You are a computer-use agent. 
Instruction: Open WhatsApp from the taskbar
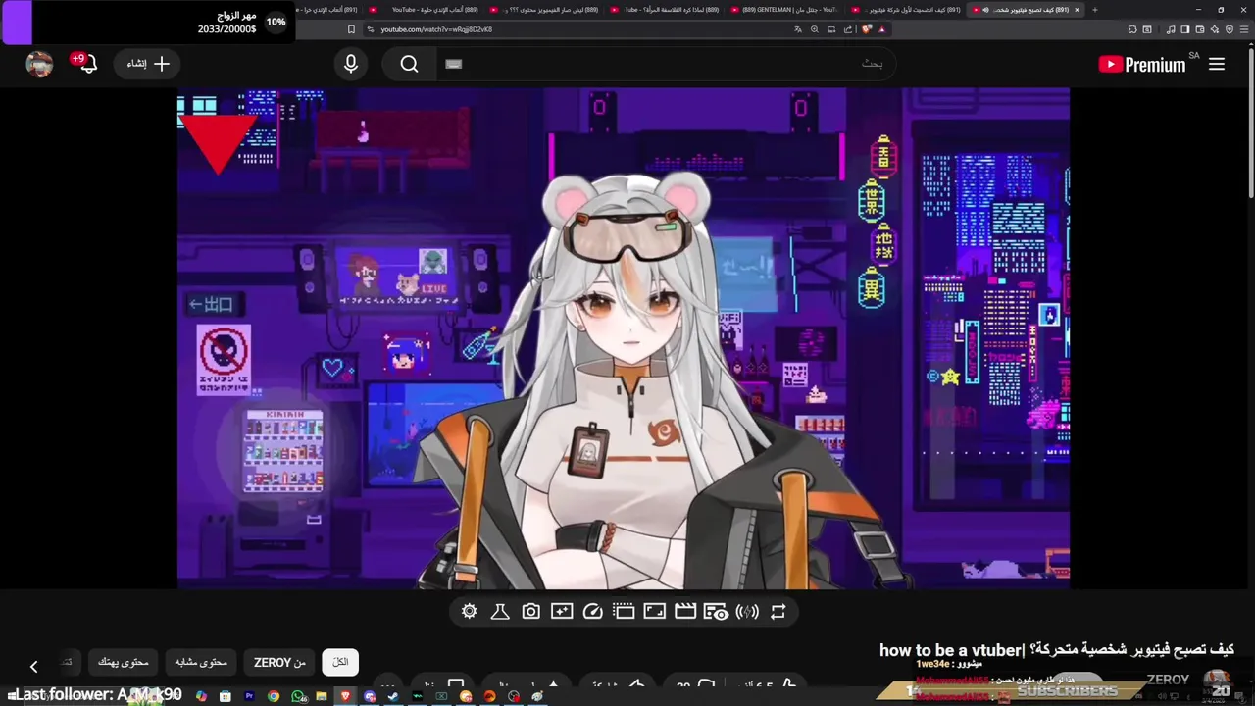click(x=298, y=696)
